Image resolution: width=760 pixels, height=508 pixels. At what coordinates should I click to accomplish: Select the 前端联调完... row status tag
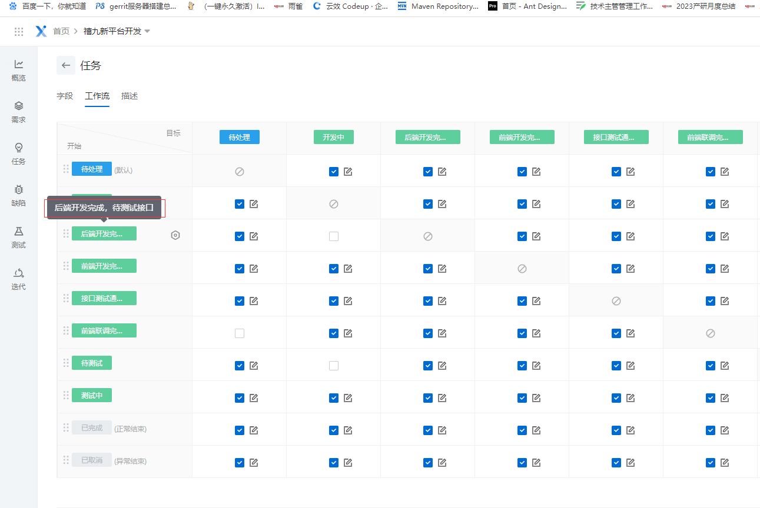click(x=104, y=330)
